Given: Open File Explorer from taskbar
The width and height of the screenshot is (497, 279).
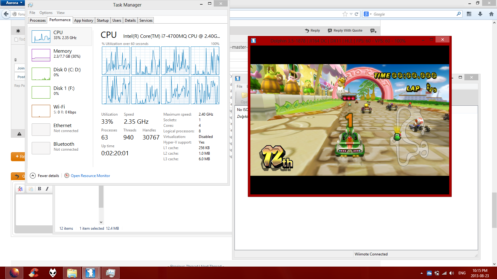Looking at the screenshot, I should click(72, 273).
